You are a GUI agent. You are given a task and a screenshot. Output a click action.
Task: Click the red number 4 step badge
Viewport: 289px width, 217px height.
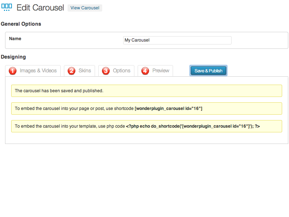point(145,71)
